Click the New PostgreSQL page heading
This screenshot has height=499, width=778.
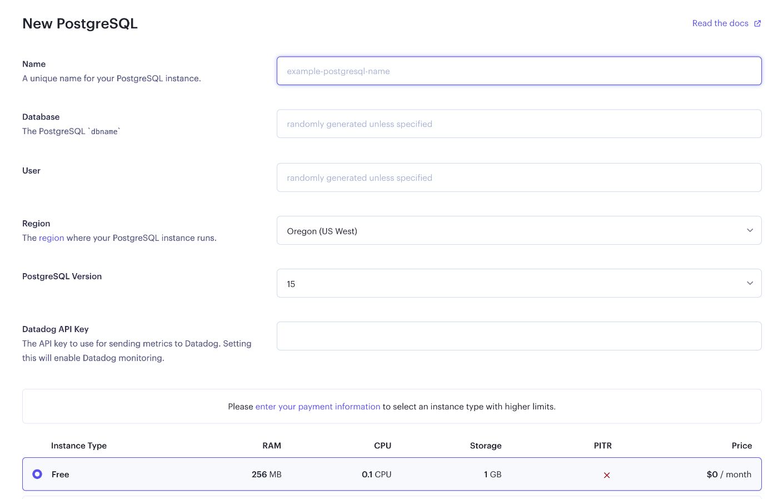pyautogui.click(x=80, y=24)
